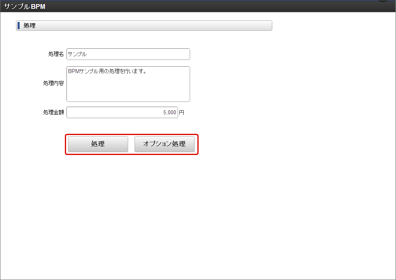The image size is (396, 280).
Task: Focus the 処理金額 amount field
Action: [122, 112]
